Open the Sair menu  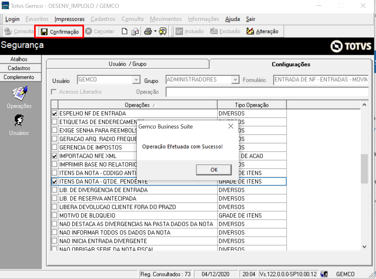(250, 19)
